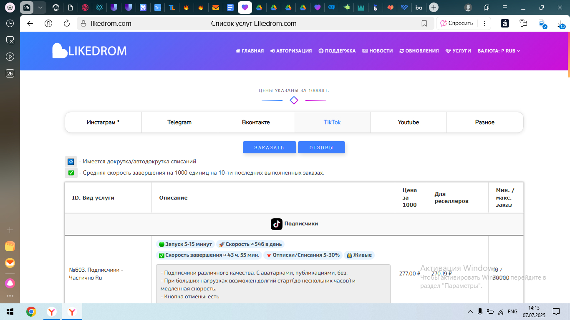The height and width of the screenshot is (320, 570).
Task: Switch to the Youtube services tab
Action: click(409, 122)
